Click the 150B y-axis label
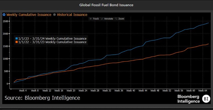This screenshot has height=110, width=213. point(6,46)
